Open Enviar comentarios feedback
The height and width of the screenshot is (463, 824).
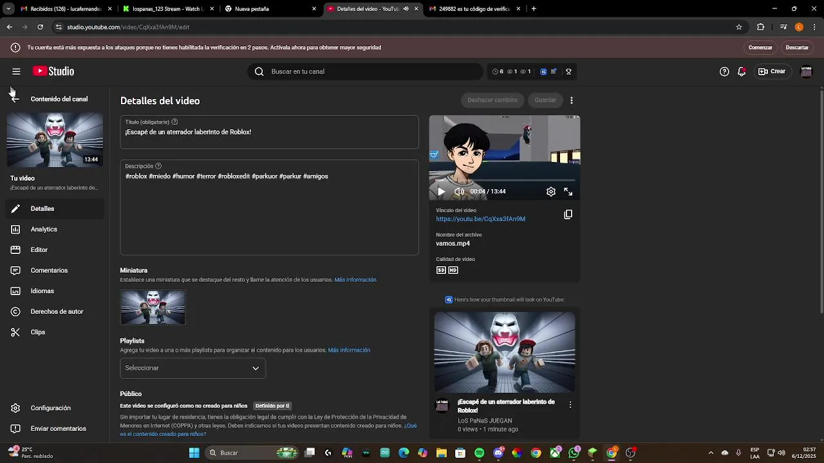pyautogui.click(x=55, y=428)
